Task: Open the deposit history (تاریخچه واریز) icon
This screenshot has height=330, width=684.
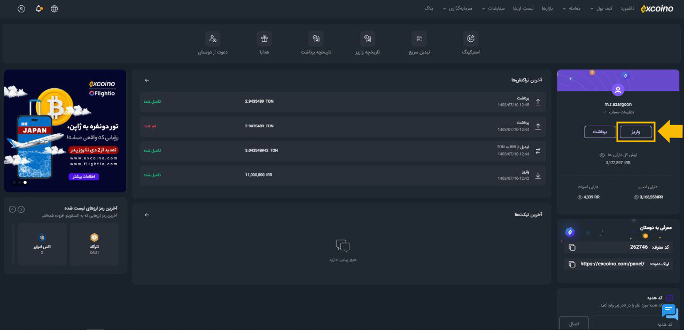Action: 368,39
